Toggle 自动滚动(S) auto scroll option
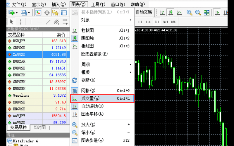The height and width of the screenshot is (146, 234). coord(102,106)
